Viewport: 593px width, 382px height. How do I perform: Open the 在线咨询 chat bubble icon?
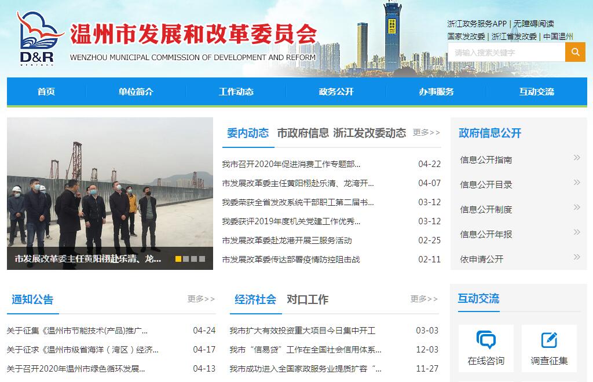click(486, 340)
